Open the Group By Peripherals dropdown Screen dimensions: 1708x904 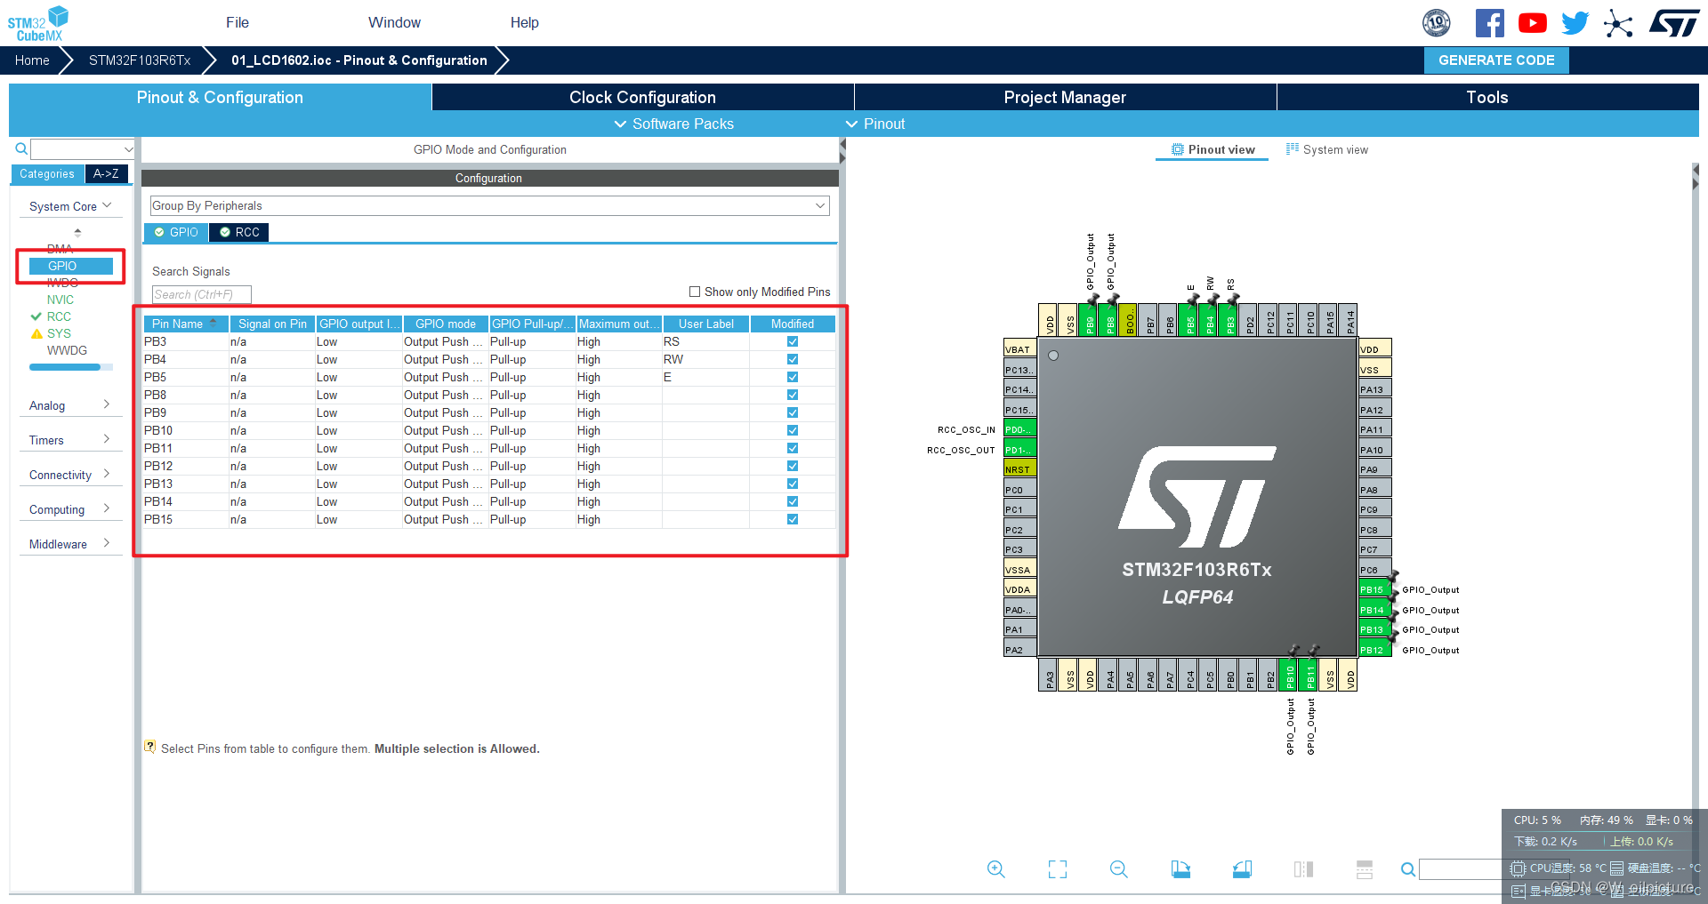489,205
